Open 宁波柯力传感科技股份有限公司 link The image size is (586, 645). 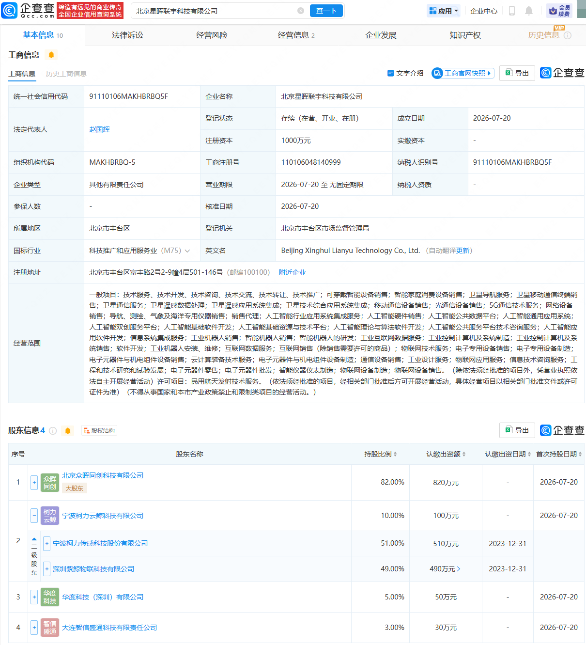pyautogui.click(x=100, y=544)
